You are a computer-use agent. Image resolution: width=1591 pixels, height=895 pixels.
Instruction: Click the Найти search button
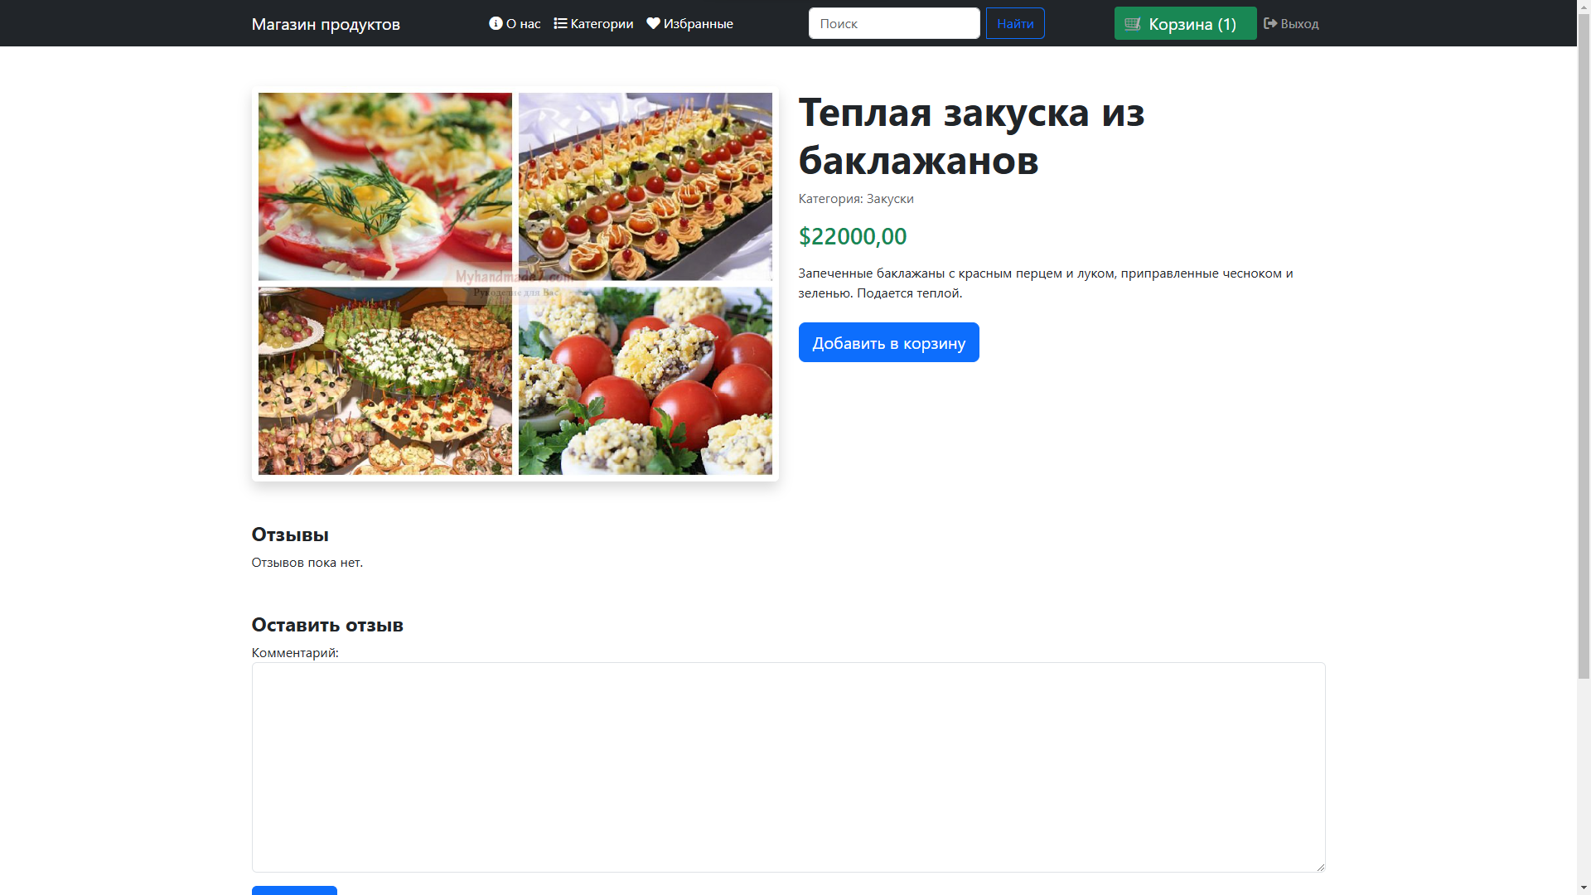pyautogui.click(x=1015, y=23)
